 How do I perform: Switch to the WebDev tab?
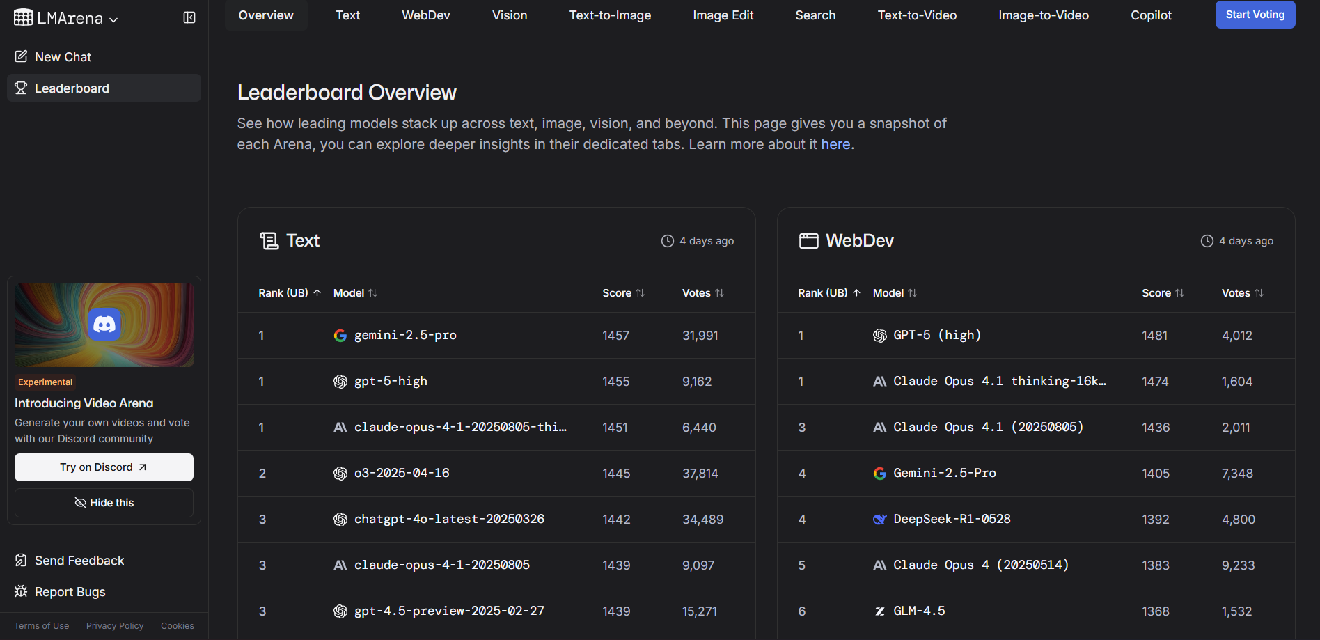tap(426, 15)
